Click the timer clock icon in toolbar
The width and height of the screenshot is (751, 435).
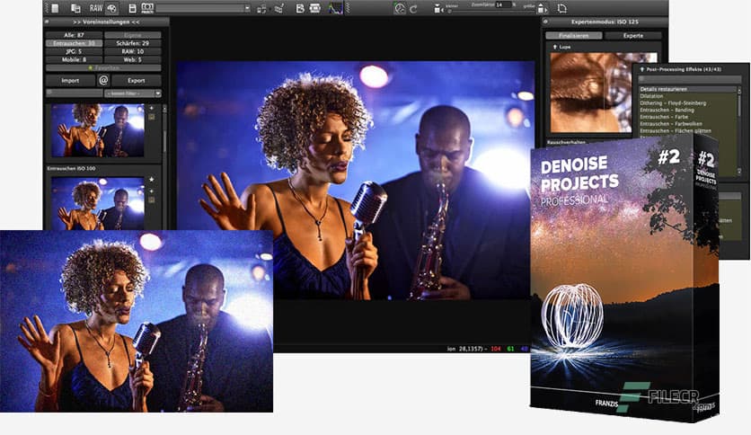(400, 8)
